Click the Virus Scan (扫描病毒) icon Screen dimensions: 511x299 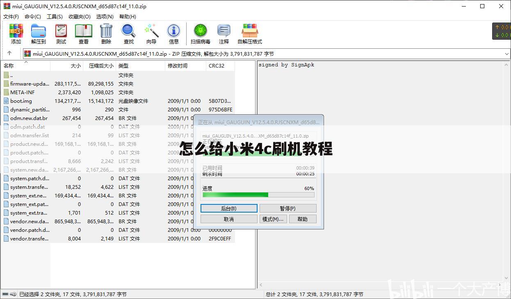coord(201,34)
